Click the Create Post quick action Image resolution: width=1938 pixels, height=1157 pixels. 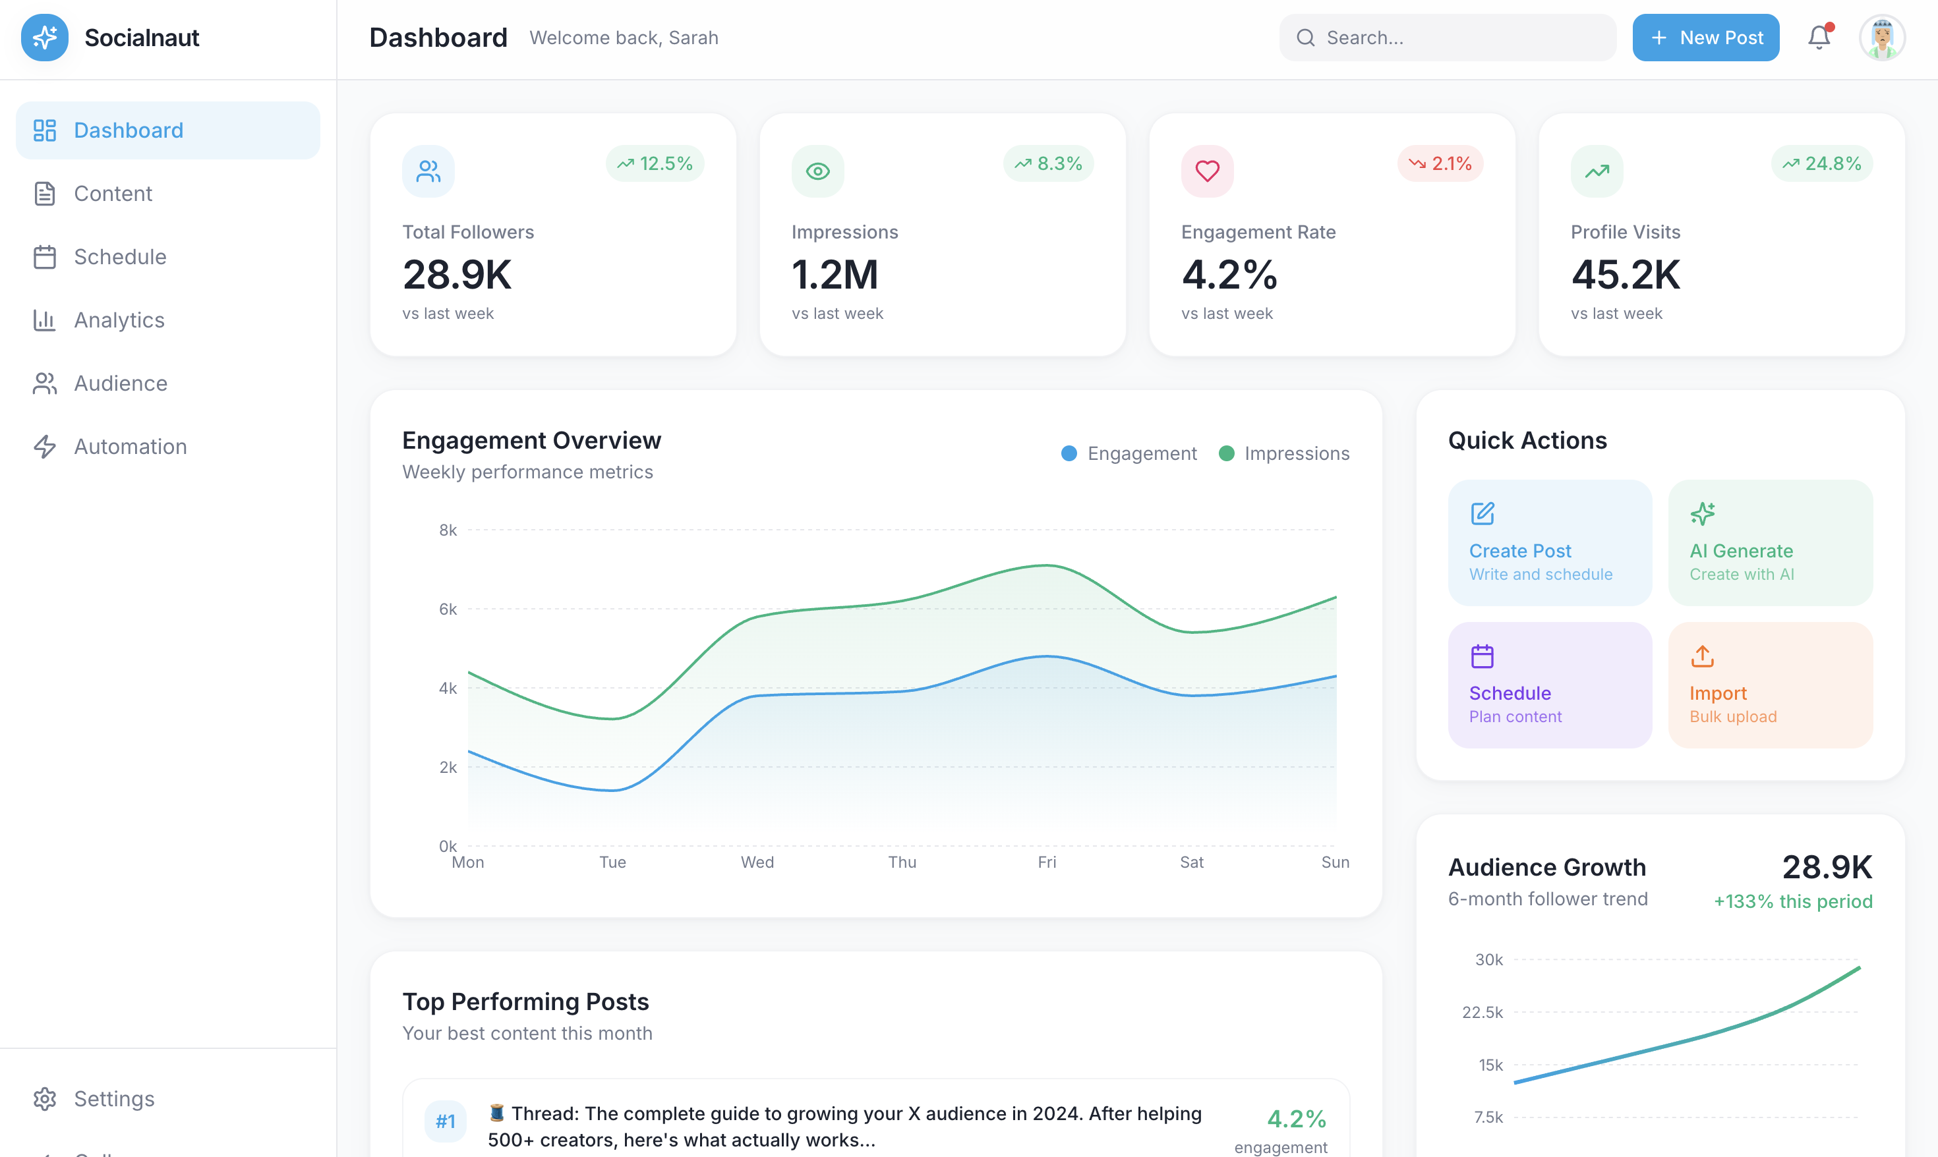[1549, 543]
